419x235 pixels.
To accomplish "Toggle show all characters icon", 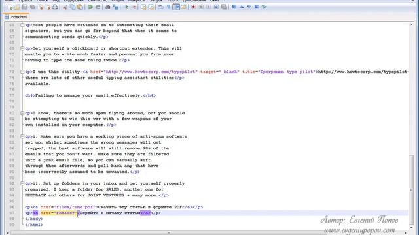I will (x=168, y=7).
